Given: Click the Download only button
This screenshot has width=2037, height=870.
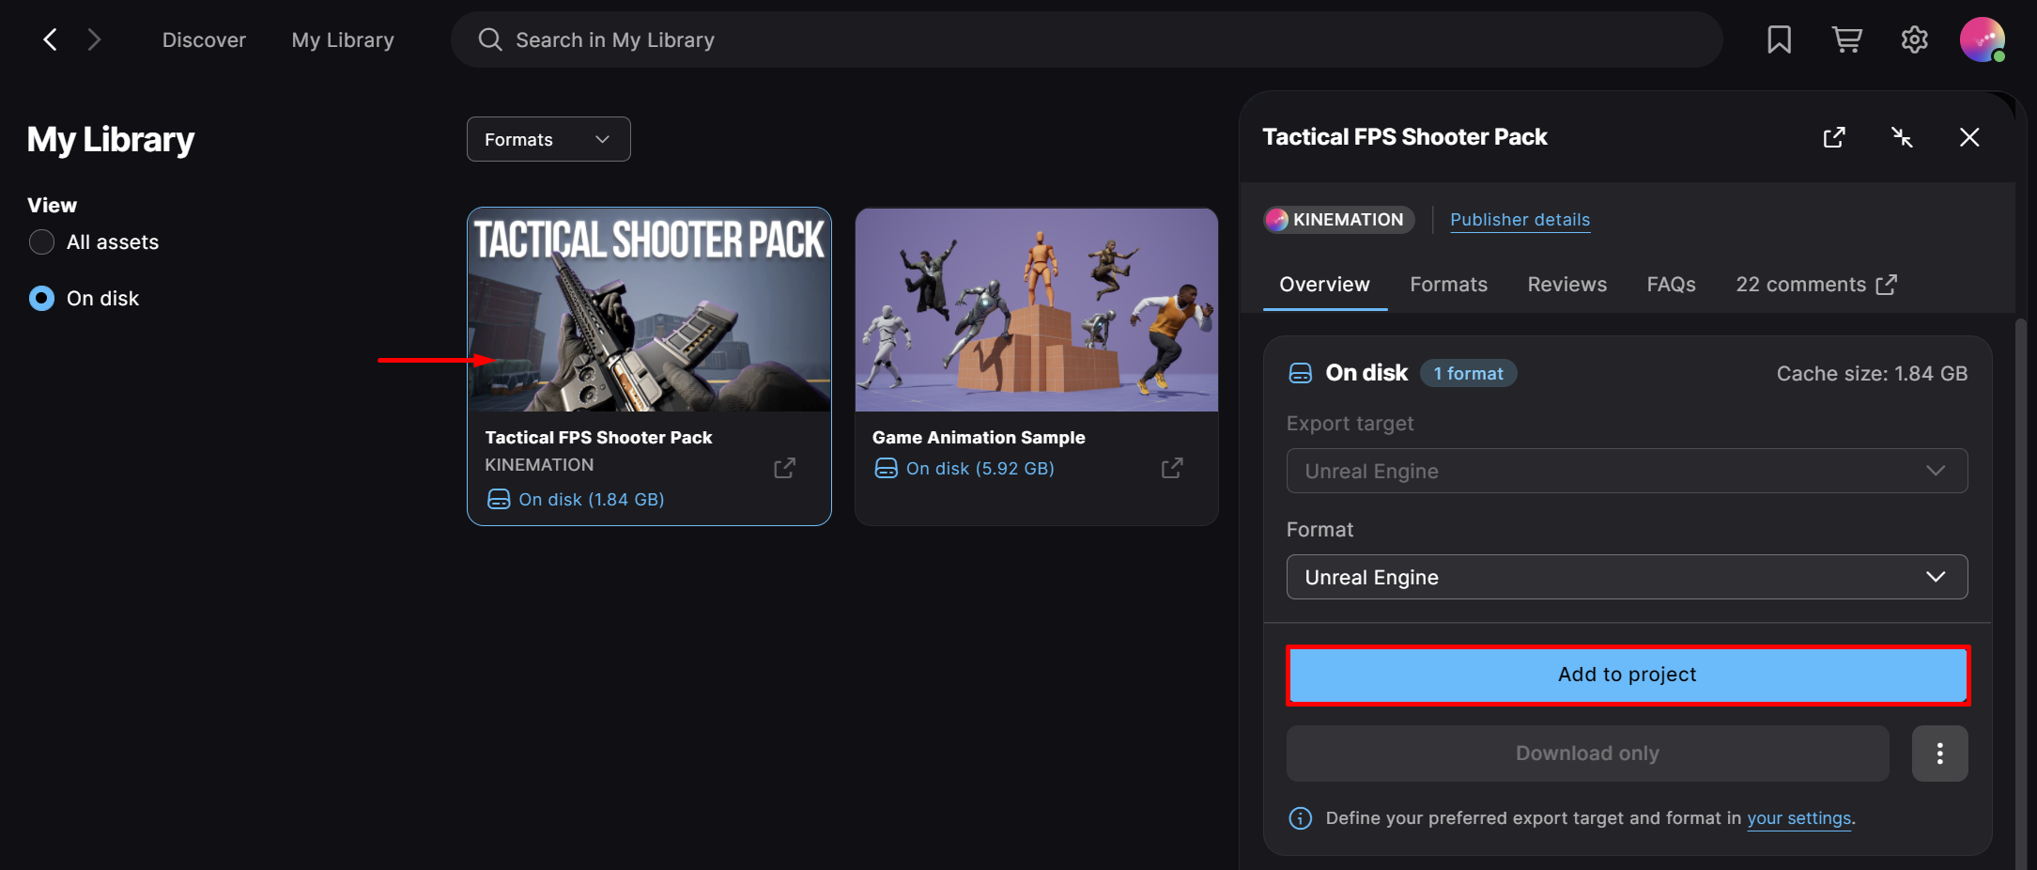Looking at the screenshot, I should tap(1587, 753).
